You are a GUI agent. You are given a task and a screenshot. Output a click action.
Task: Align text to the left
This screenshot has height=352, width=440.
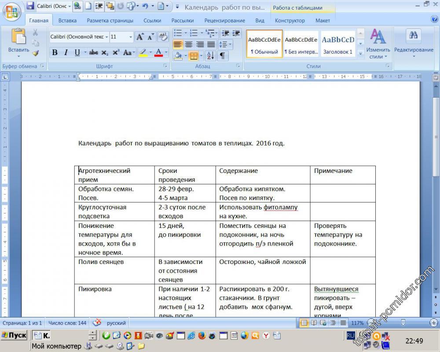coord(178,44)
